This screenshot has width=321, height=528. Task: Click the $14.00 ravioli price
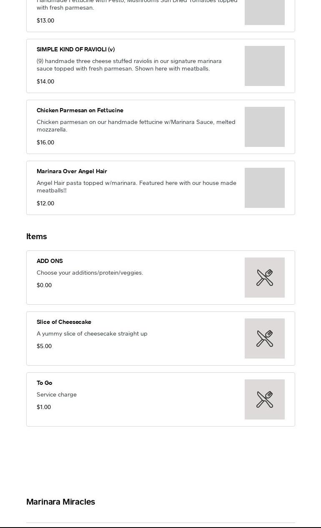click(x=45, y=81)
